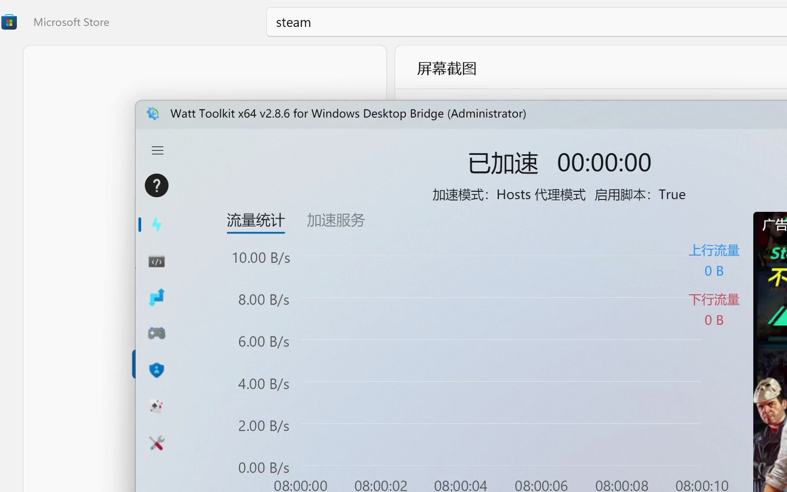Screen dimensions: 787x492
Task: Click the 08:00:04 time axis label
Action: coord(461,486)
